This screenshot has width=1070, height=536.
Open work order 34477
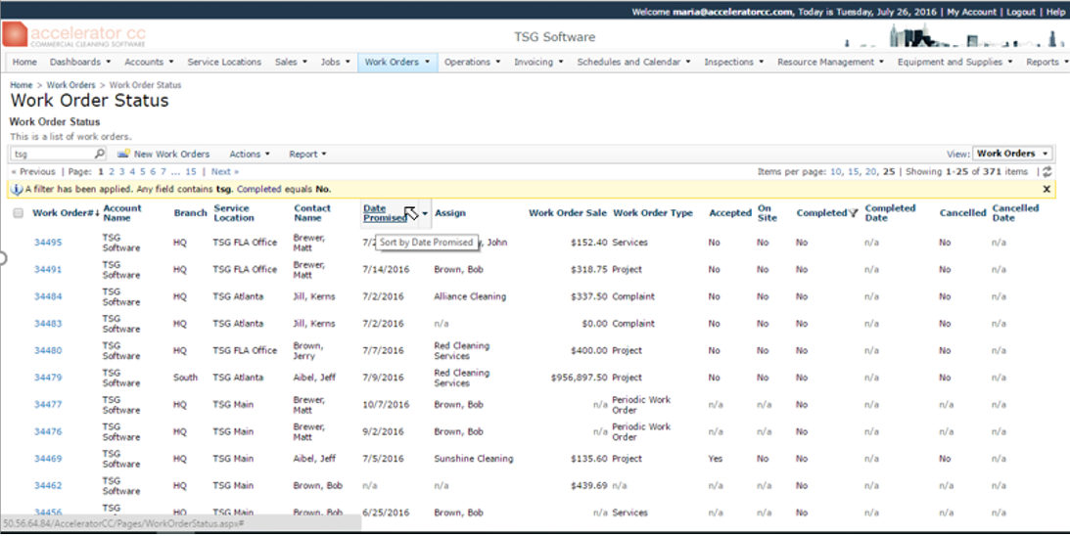click(48, 405)
